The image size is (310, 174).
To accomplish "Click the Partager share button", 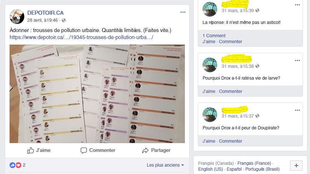I will [156, 150].
